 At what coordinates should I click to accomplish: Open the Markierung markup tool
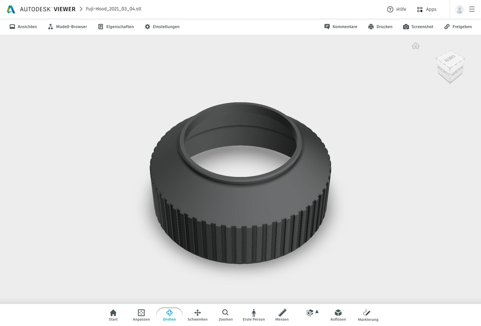368,315
